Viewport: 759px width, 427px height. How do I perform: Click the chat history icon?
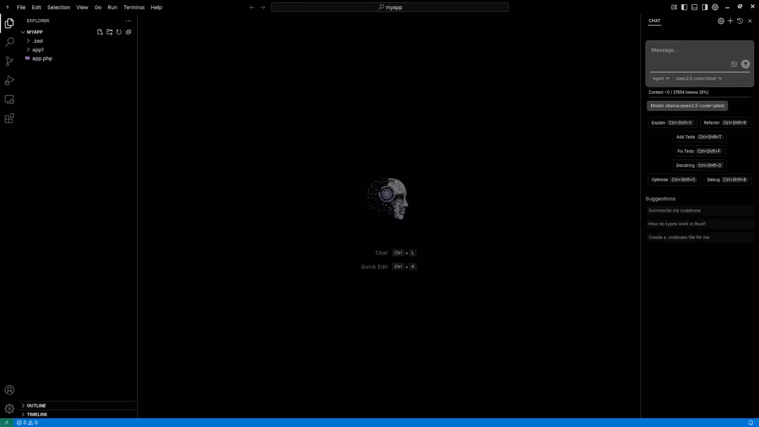[x=739, y=21]
